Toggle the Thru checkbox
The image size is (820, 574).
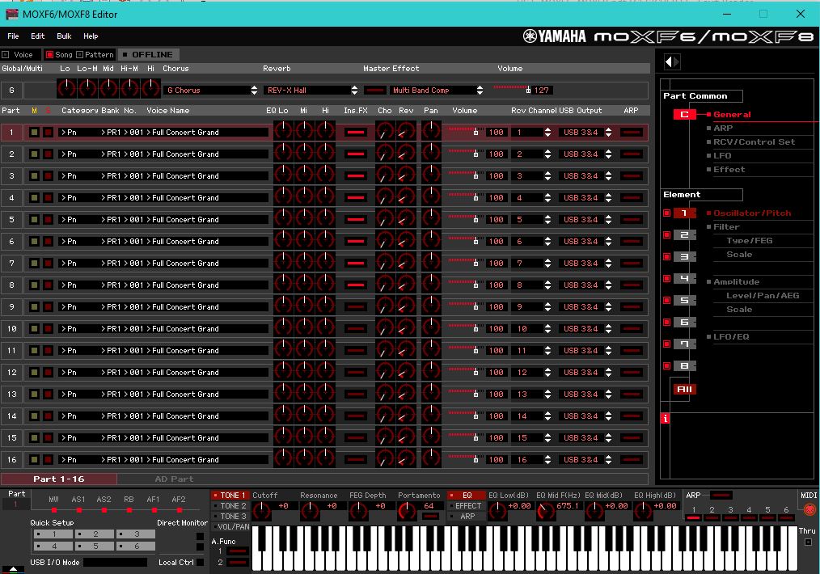click(x=808, y=542)
